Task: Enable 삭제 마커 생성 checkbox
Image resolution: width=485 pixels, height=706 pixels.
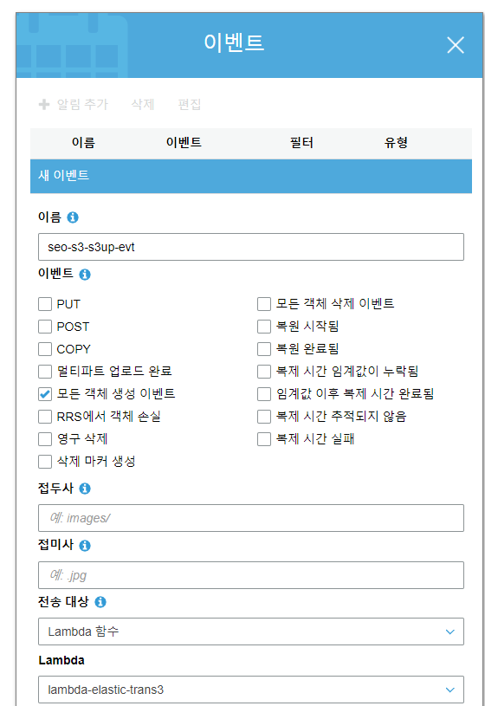Action: point(45,462)
